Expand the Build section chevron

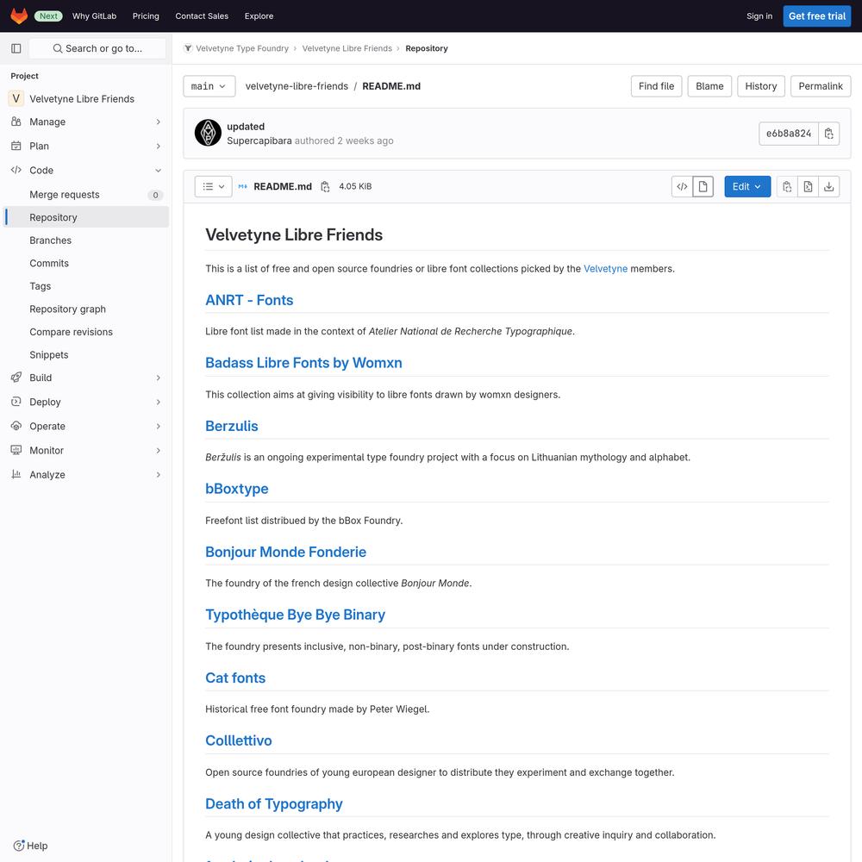(x=159, y=378)
